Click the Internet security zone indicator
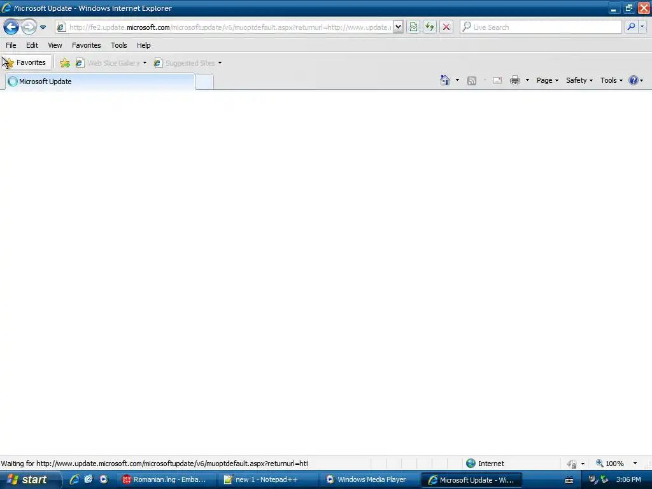The width and height of the screenshot is (652, 489). click(485, 464)
